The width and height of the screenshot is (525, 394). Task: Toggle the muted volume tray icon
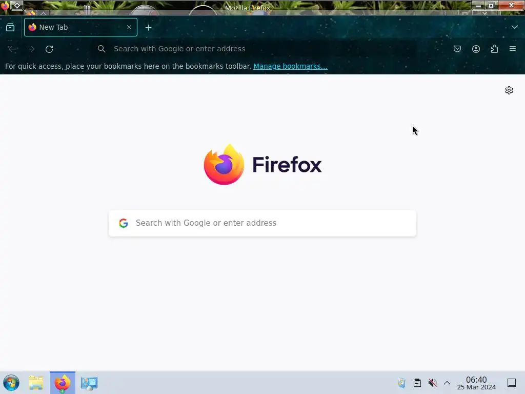coord(433,383)
